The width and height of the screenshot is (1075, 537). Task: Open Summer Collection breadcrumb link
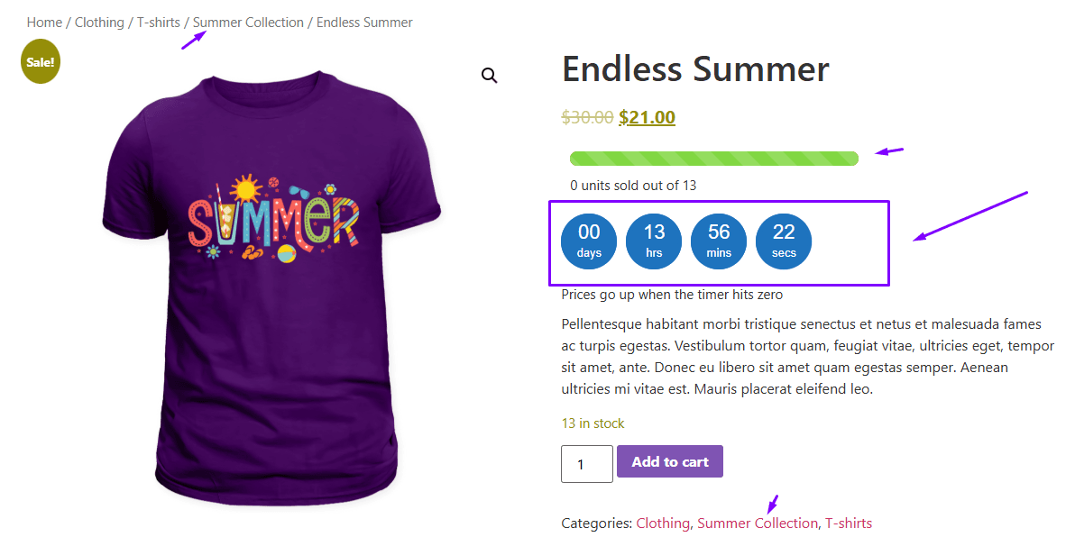248,23
